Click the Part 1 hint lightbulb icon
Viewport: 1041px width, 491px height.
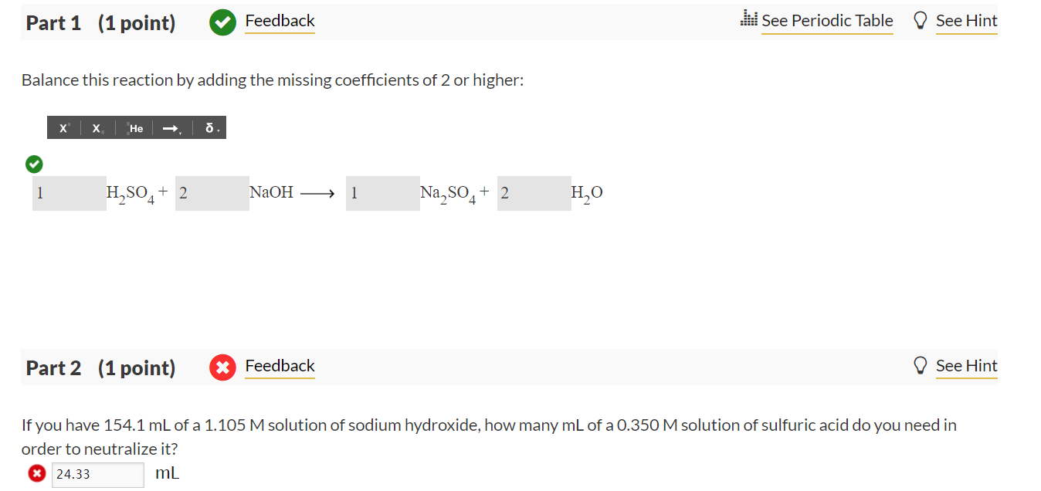(x=921, y=20)
